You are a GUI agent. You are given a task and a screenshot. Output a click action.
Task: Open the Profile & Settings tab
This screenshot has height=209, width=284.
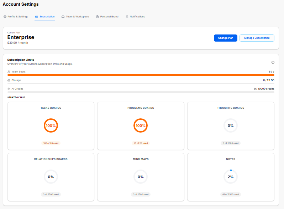pos(16,17)
